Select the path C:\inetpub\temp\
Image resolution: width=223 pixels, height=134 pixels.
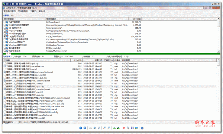coord(54,28)
